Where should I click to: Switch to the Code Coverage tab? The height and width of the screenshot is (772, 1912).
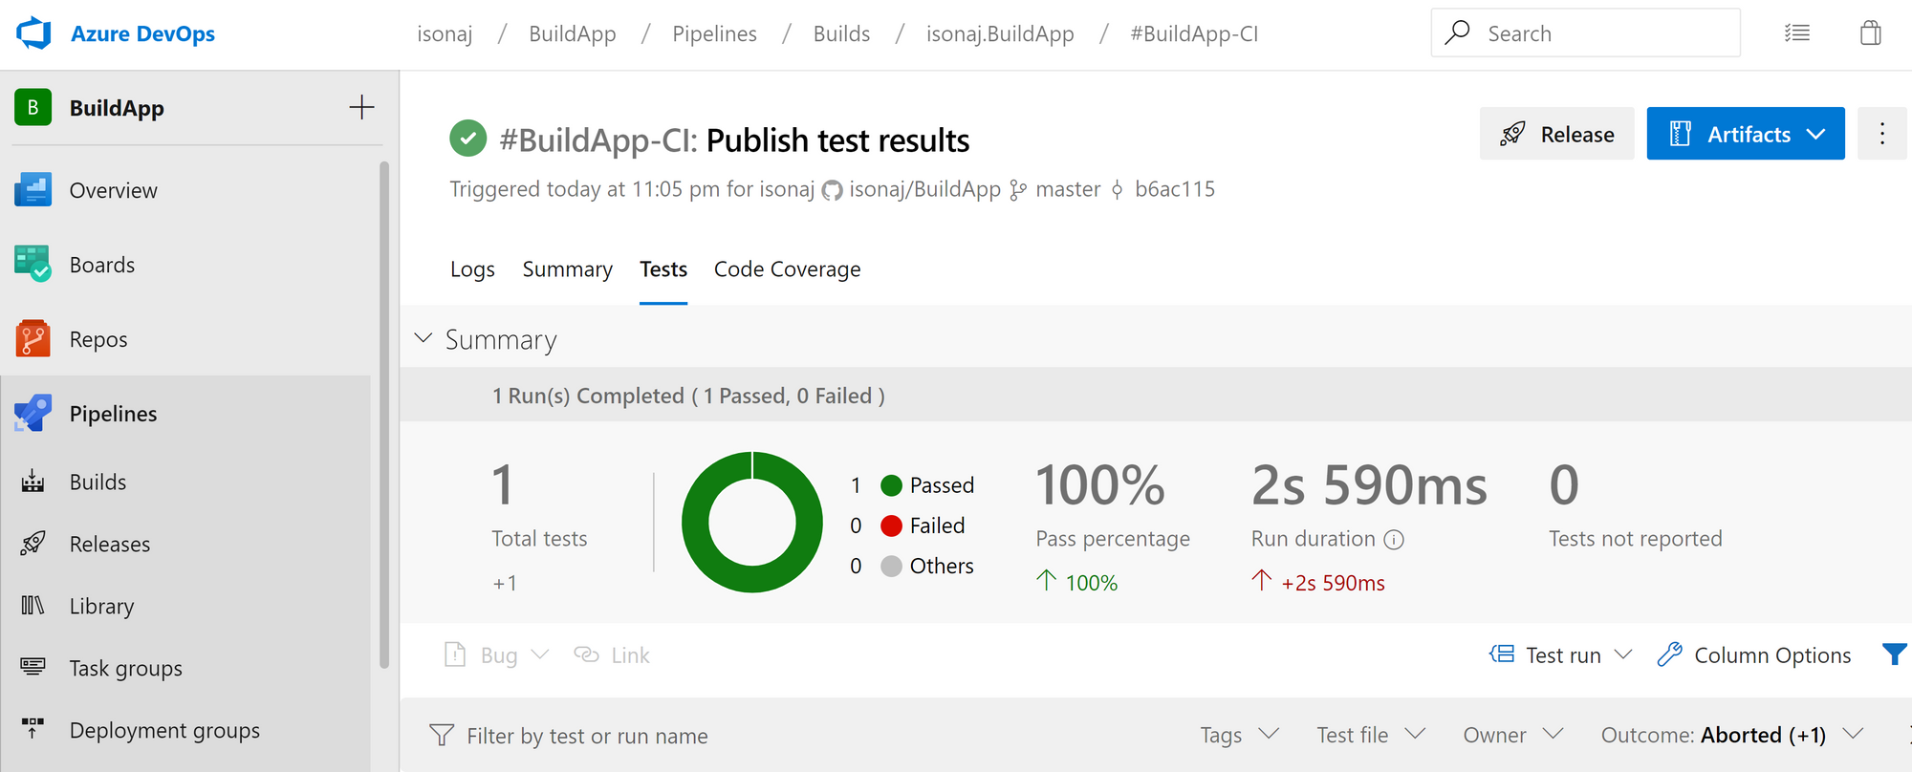click(x=788, y=269)
